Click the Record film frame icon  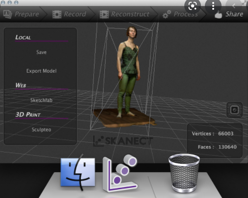point(57,14)
